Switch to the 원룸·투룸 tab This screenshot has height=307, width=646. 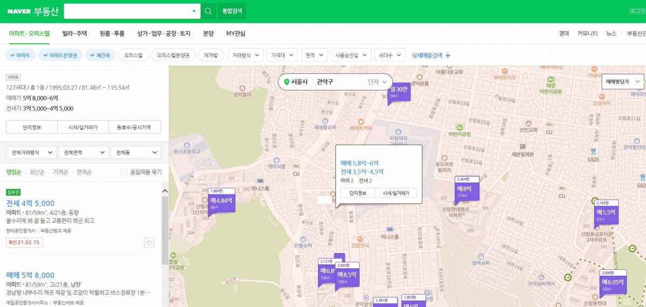coord(112,34)
